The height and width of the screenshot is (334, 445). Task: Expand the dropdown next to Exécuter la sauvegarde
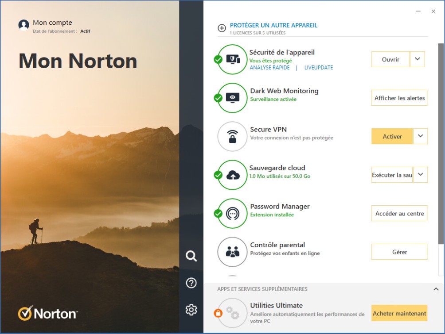point(421,175)
